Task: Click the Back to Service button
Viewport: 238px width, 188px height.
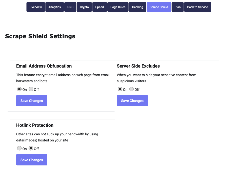Action: (x=197, y=7)
